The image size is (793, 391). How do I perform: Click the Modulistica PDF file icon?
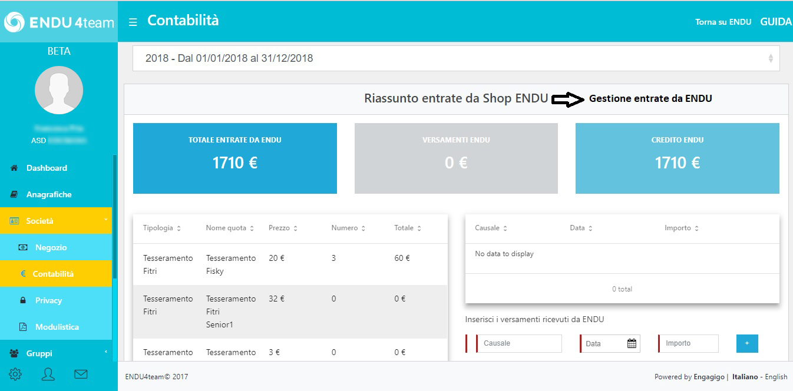pos(23,327)
